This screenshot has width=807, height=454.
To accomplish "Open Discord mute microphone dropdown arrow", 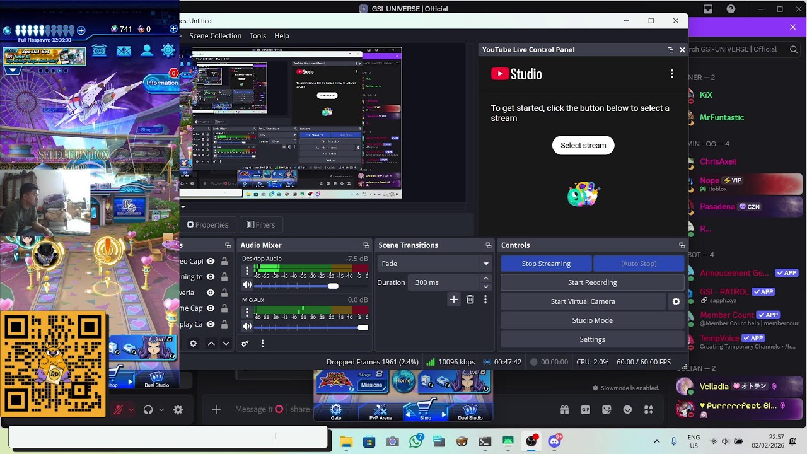I will pyautogui.click(x=131, y=410).
